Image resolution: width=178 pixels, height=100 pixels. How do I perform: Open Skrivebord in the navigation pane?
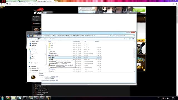click(34, 43)
